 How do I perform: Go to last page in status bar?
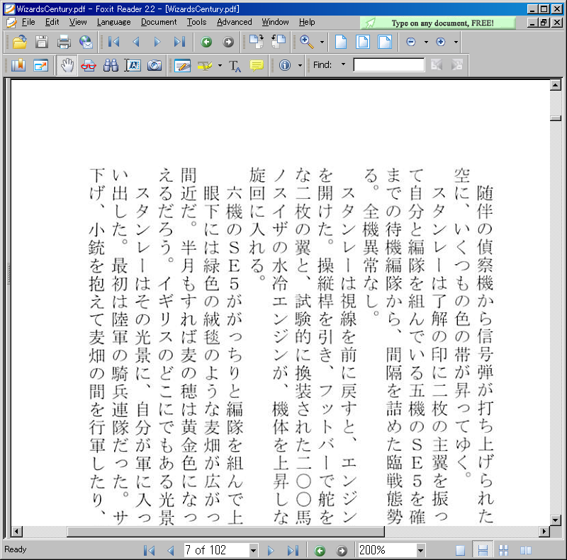point(293,551)
